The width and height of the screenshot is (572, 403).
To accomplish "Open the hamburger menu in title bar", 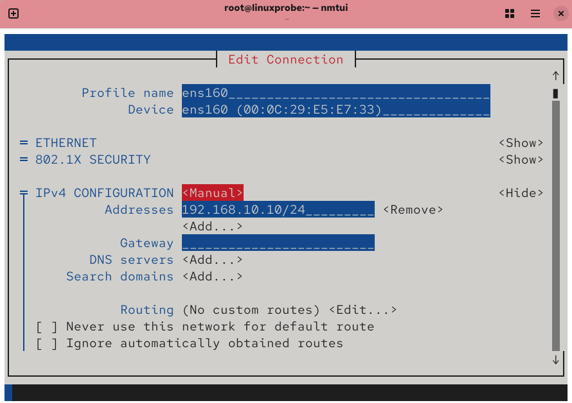I will pyautogui.click(x=535, y=13).
